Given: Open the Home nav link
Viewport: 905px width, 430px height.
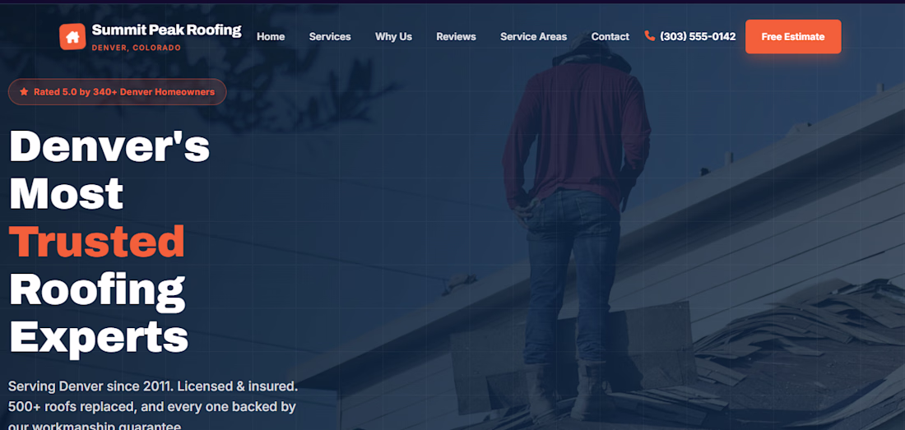Looking at the screenshot, I should (271, 37).
